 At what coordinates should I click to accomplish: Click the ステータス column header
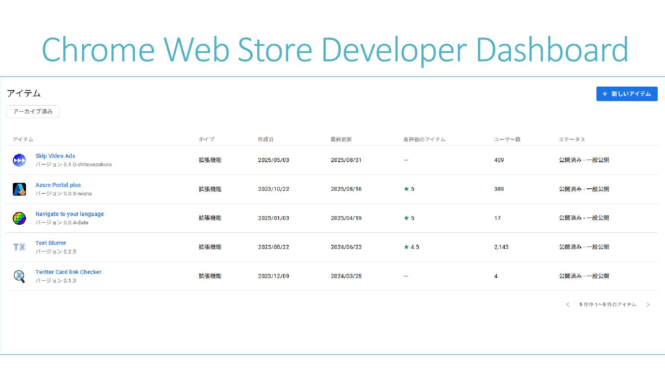(x=571, y=139)
